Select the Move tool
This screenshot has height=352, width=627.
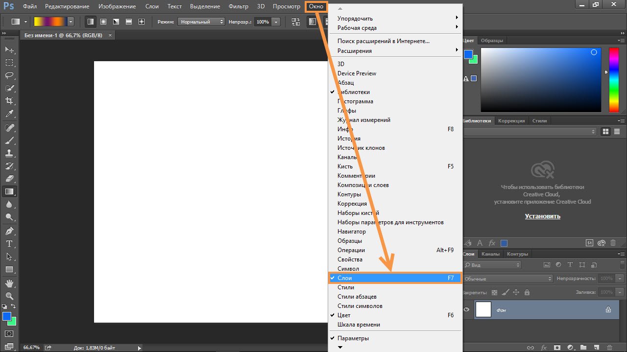tap(9, 50)
